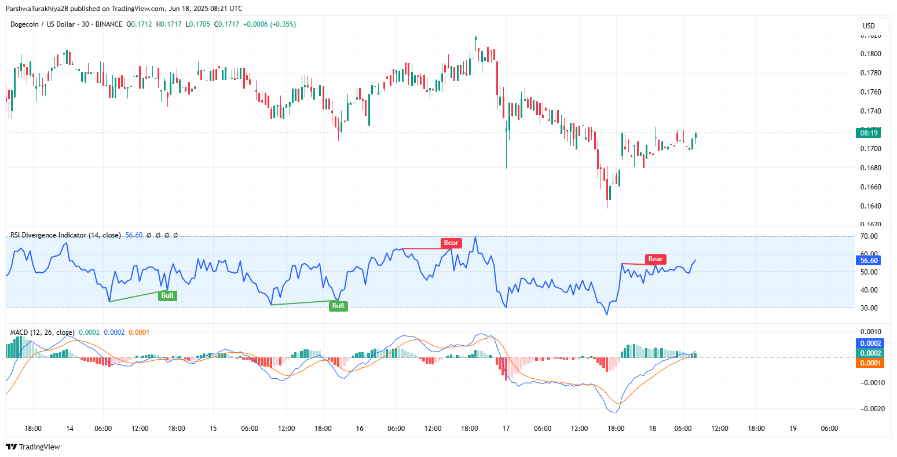The height and width of the screenshot is (457, 897).
Task: Click the 0.1800 level on price axis
Action: click(871, 54)
